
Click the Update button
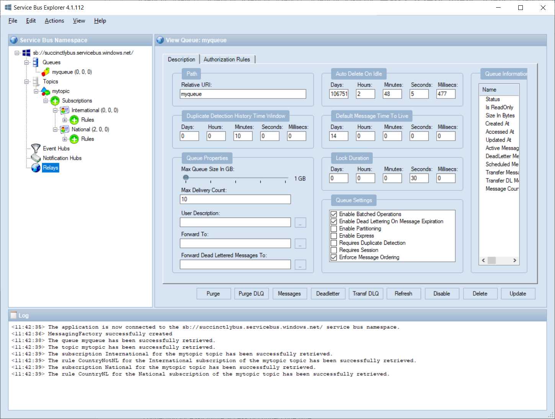pyautogui.click(x=518, y=294)
